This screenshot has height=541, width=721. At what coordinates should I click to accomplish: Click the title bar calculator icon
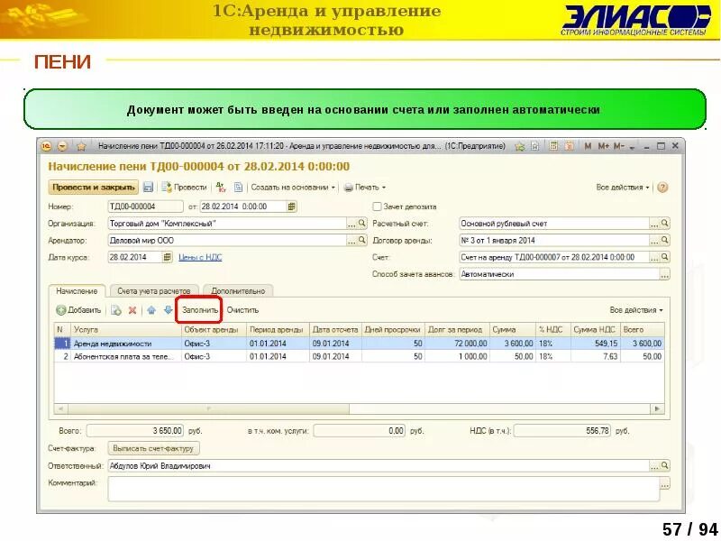coord(553,146)
